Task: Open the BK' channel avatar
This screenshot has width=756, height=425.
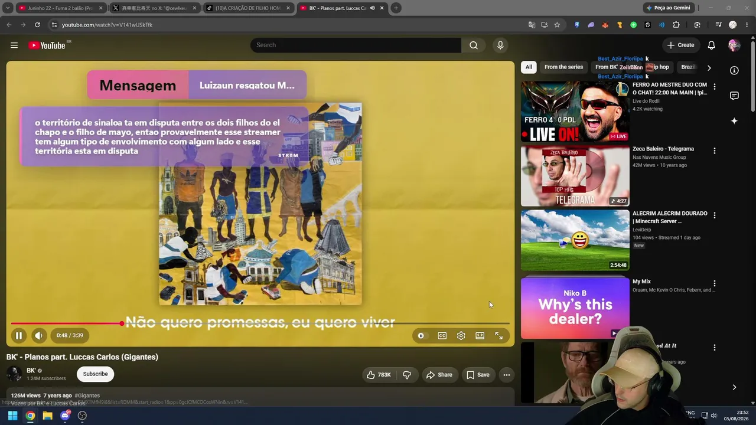Action: point(14,374)
